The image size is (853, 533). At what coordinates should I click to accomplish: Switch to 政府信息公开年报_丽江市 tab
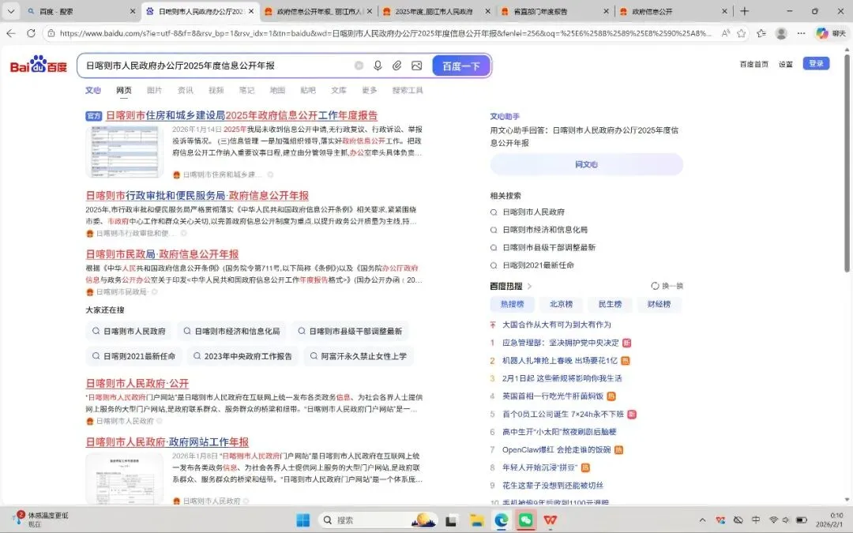[x=319, y=11]
